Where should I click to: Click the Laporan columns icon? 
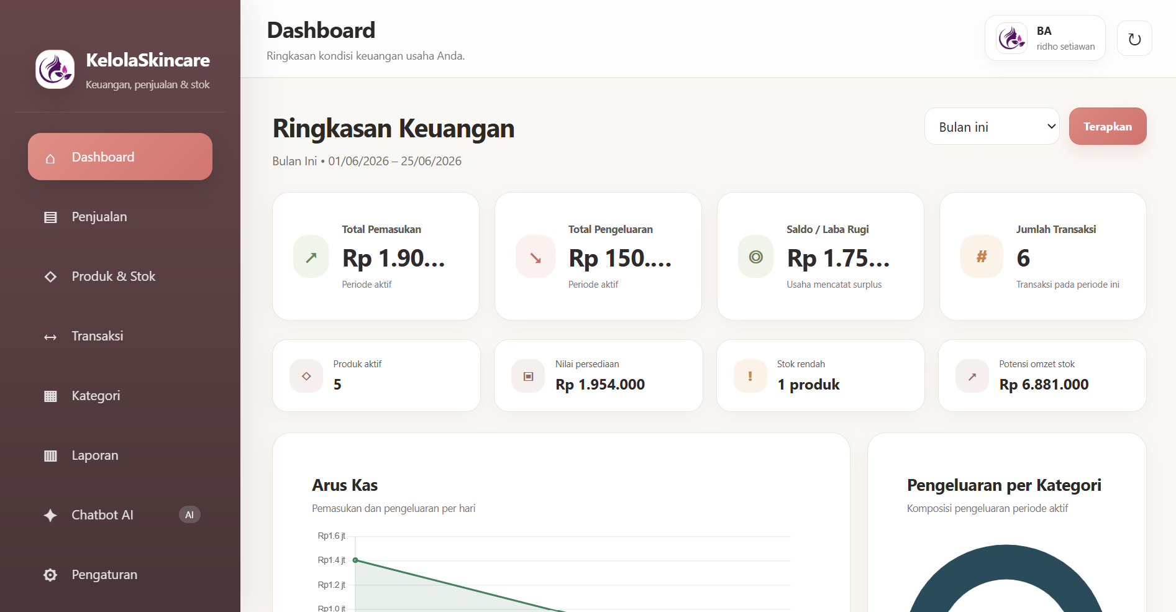pyautogui.click(x=50, y=456)
